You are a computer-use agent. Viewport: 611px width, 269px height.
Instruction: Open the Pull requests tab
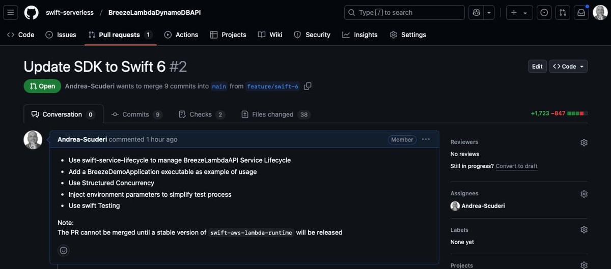(x=120, y=35)
